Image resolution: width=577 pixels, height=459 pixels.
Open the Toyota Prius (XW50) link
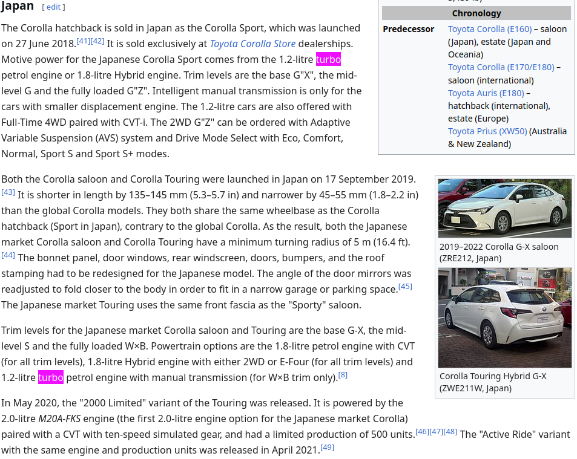(487, 131)
